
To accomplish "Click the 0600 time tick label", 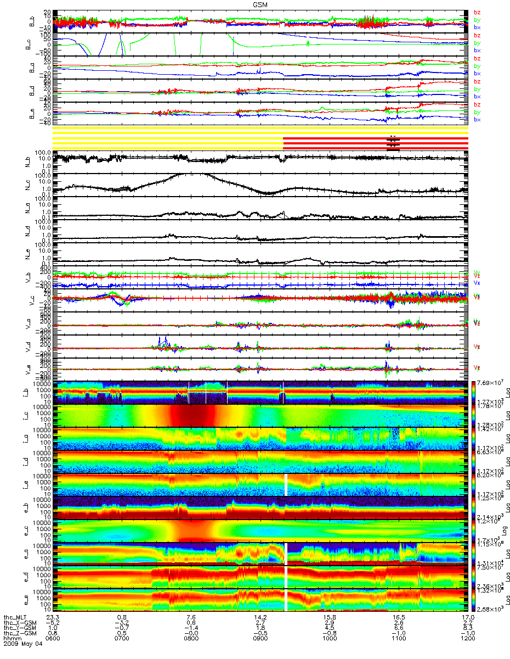I will [x=53, y=639].
